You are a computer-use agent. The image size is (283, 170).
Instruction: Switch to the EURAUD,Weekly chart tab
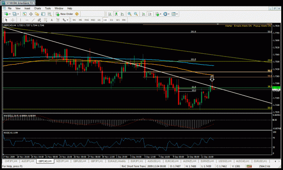tap(117, 161)
